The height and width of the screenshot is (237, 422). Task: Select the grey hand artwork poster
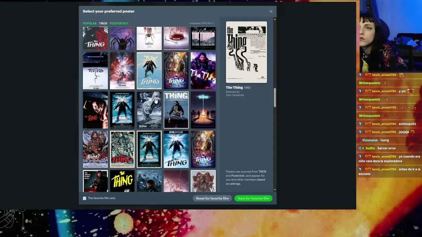pos(149,110)
